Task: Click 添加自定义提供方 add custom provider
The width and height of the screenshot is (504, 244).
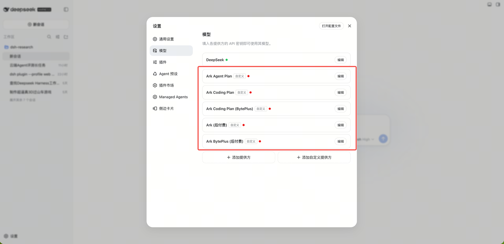Action: (314, 157)
